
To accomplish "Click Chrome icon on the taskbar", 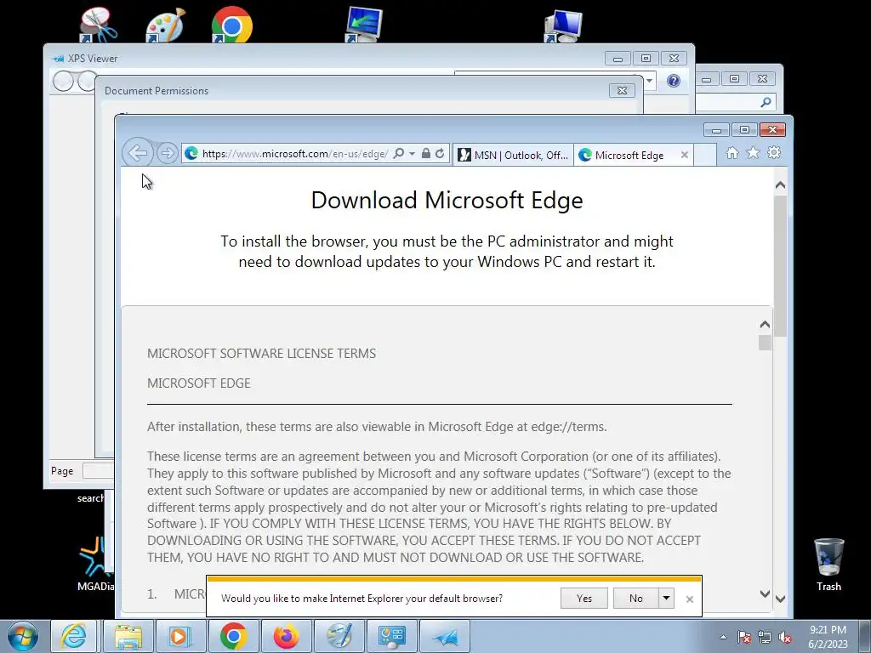I will coord(233,636).
